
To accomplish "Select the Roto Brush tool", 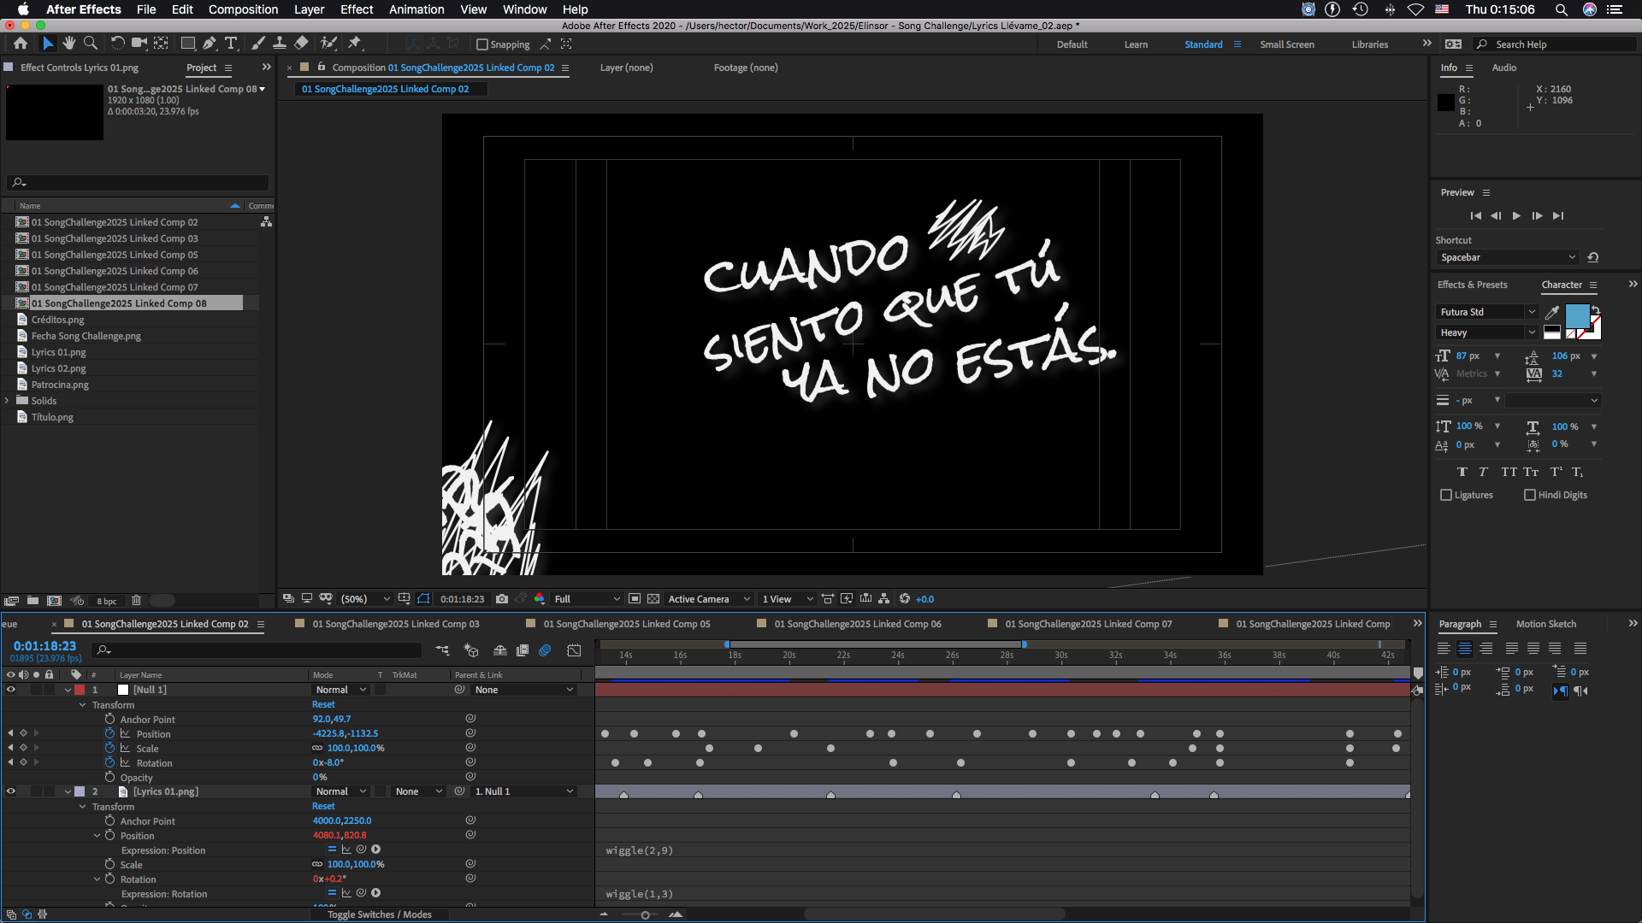I will (328, 44).
